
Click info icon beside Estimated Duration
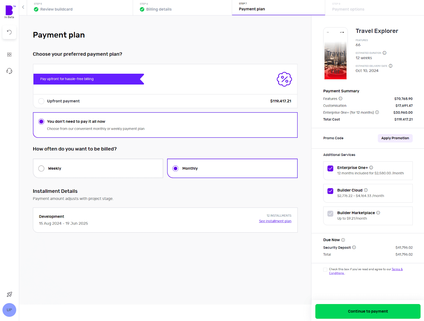[x=385, y=53]
